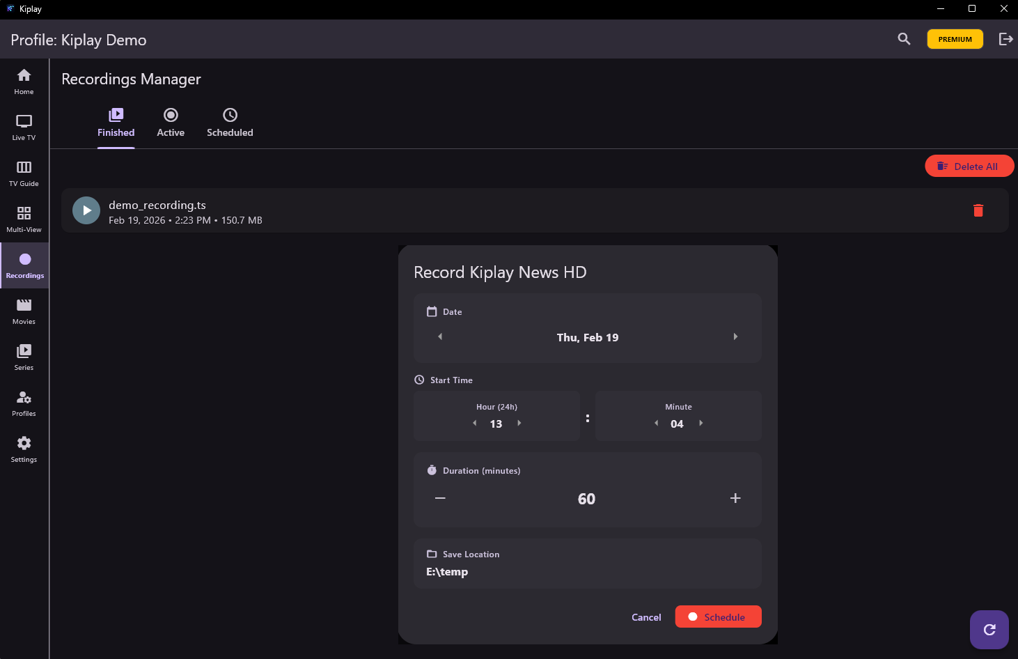Delete the demo_recording.ts file

[x=978, y=210]
